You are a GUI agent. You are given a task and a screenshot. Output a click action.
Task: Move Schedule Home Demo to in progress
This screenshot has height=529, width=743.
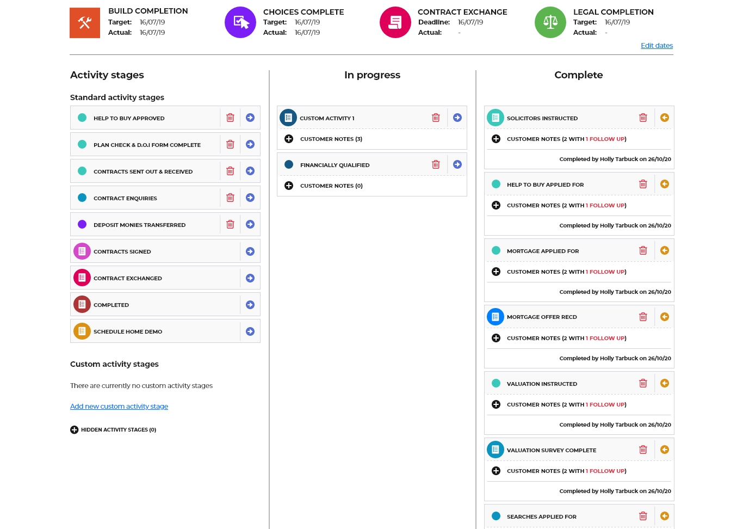click(x=250, y=331)
